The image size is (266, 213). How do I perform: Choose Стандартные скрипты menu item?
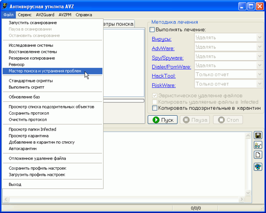pyautogui.click(x=53, y=81)
